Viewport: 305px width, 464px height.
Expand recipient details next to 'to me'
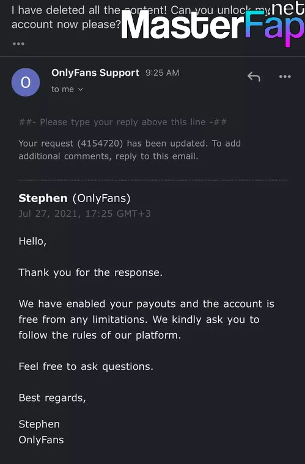[81, 89]
